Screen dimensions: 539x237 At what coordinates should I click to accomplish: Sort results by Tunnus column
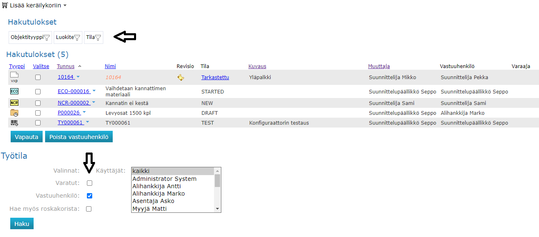coord(66,66)
